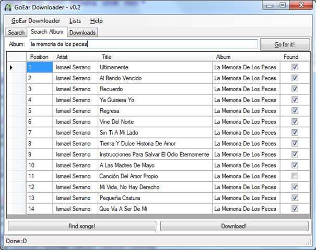Select the Search Album tab
316x250 pixels.
point(47,32)
